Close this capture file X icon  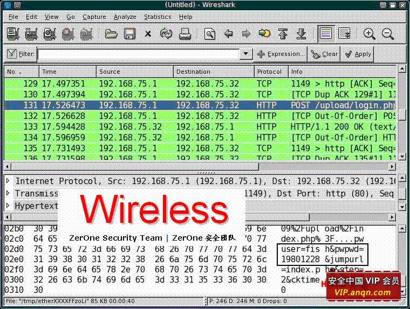point(148,34)
